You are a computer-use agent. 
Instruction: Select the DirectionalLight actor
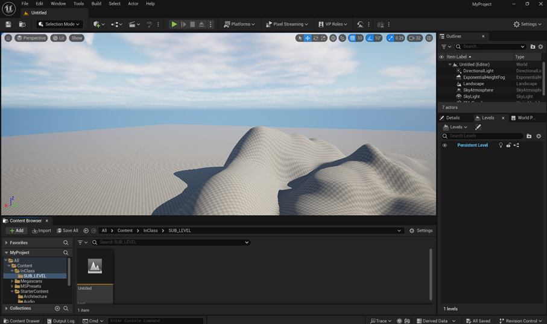point(478,70)
